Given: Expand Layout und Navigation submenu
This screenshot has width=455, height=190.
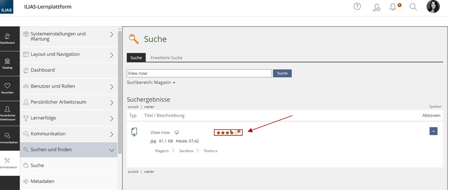Looking at the screenshot, I should [x=112, y=55].
